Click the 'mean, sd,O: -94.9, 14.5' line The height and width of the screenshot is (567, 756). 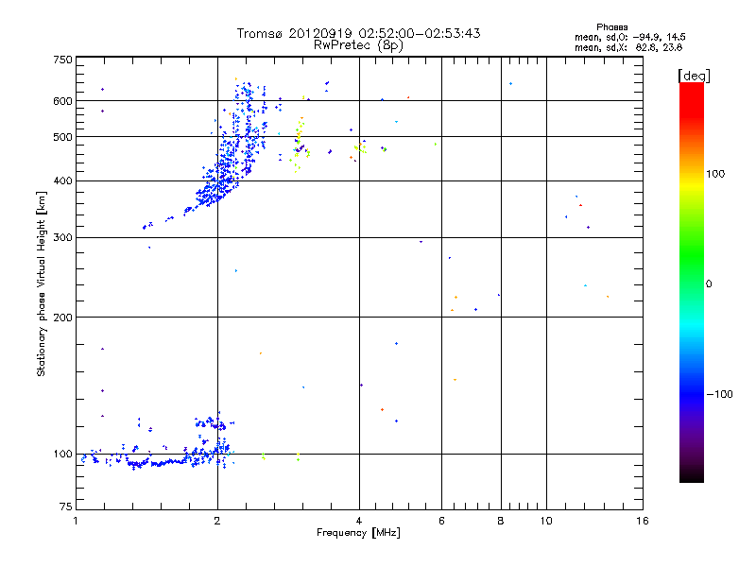630,37
